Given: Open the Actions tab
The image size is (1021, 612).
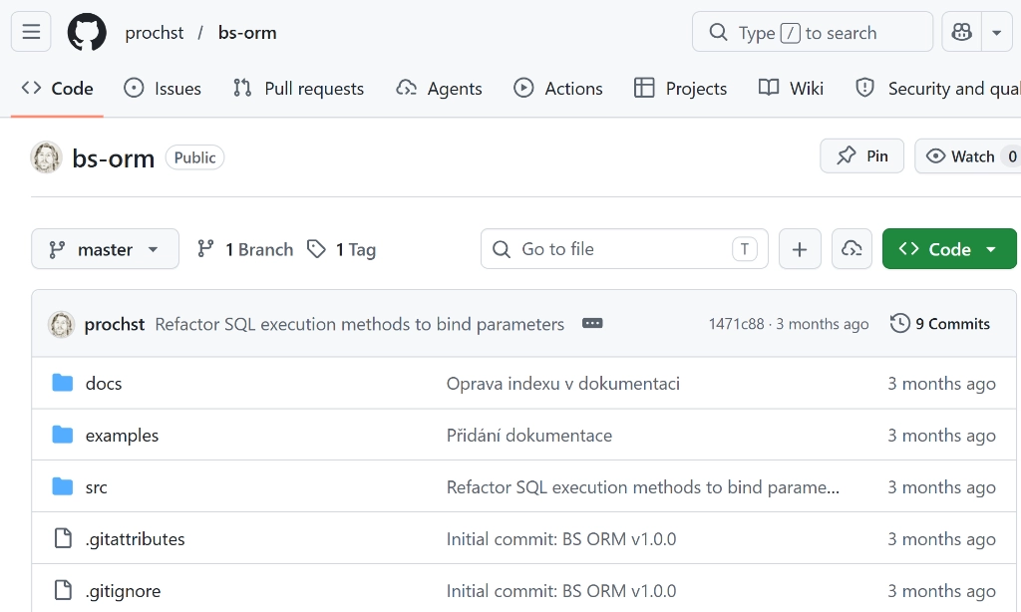Looking at the screenshot, I should pyautogui.click(x=558, y=88).
